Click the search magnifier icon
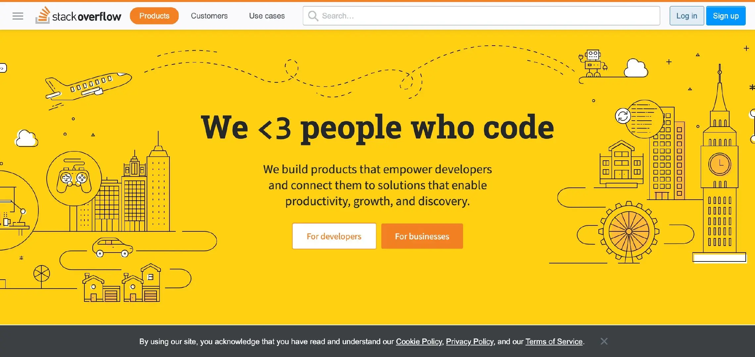 coord(313,16)
